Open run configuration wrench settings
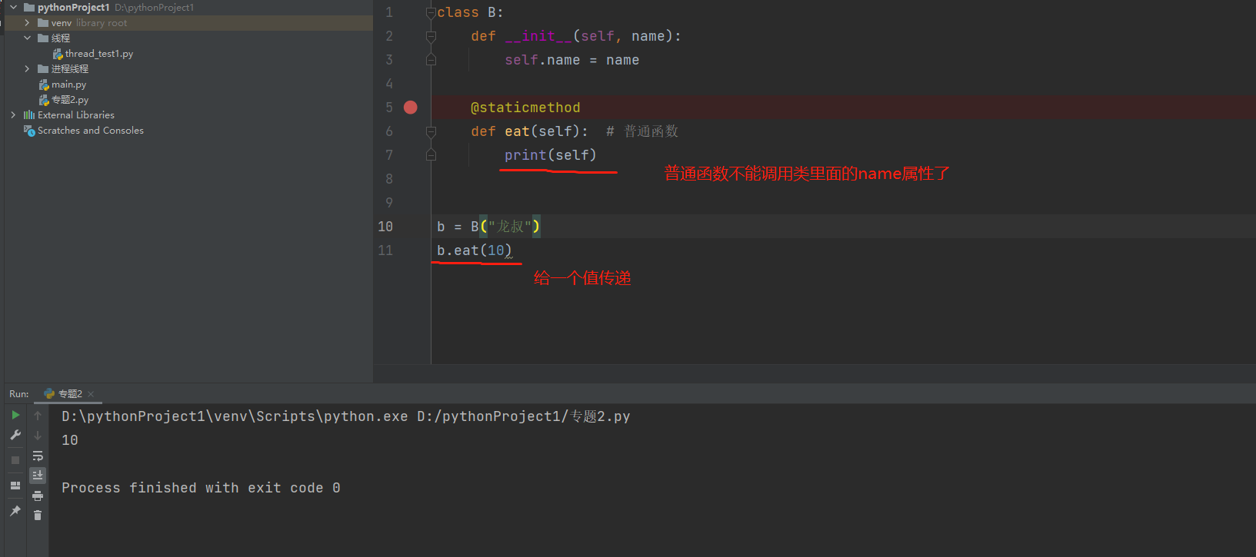This screenshot has width=1256, height=557. 15,435
